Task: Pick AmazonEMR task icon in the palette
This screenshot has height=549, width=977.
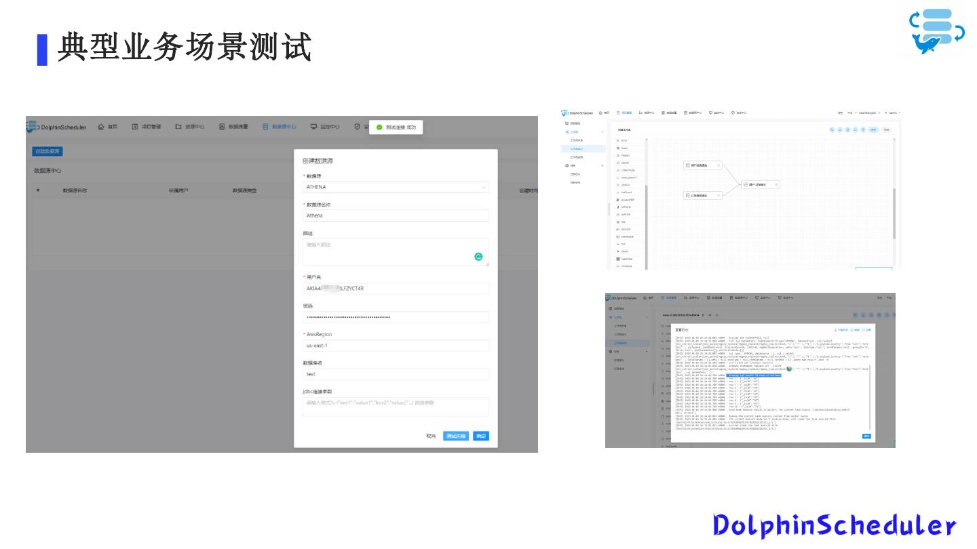Action: click(617, 200)
